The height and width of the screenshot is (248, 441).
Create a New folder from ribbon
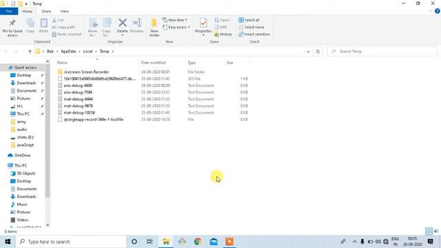click(154, 28)
